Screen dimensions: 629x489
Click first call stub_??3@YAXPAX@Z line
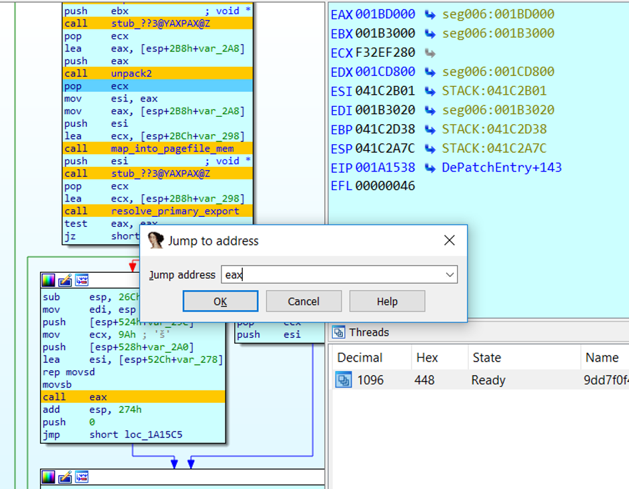tap(158, 23)
